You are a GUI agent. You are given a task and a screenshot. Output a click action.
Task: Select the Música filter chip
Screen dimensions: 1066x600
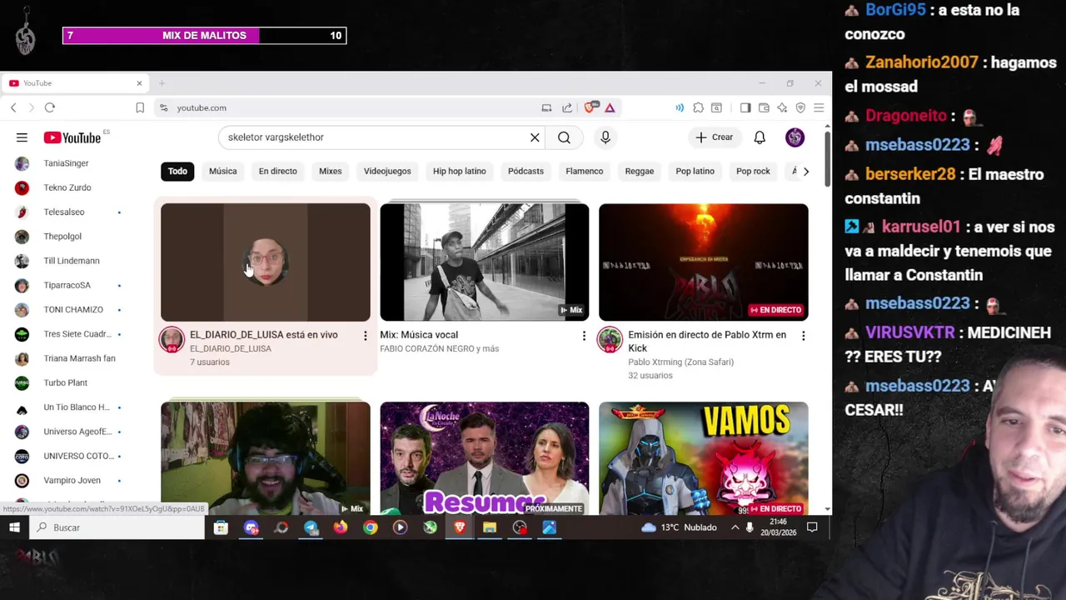[x=222, y=171]
